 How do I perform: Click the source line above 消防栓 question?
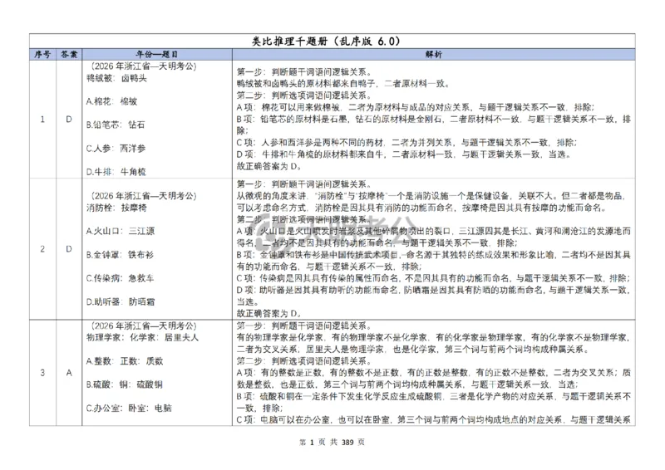(x=143, y=196)
